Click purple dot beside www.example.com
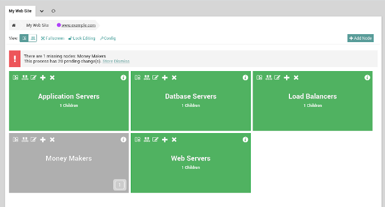The height and width of the screenshot is (207, 385). [59, 25]
